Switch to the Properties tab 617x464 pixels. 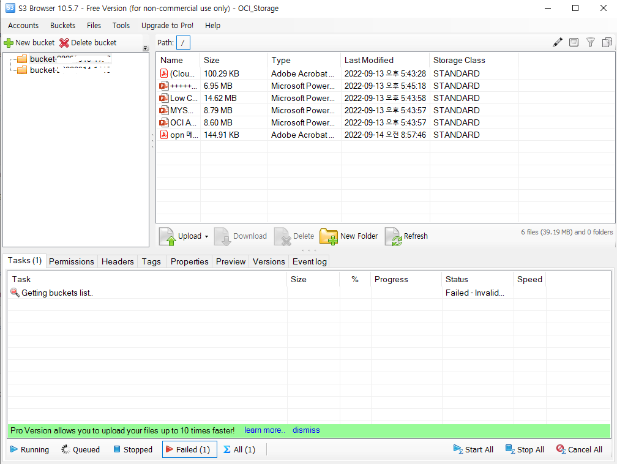pos(189,262)
